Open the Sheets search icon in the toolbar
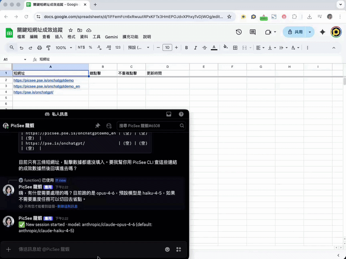Image resolution: width=346 pixels, height=259 pixels. pyautogui.click(x=11, y=47)
